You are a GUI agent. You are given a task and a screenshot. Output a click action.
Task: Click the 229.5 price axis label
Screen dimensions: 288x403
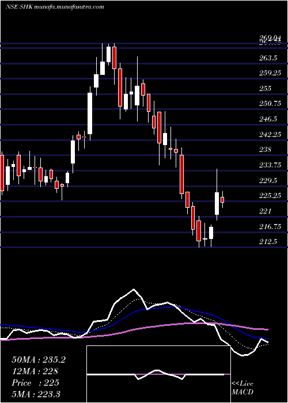tap(268, 181)
